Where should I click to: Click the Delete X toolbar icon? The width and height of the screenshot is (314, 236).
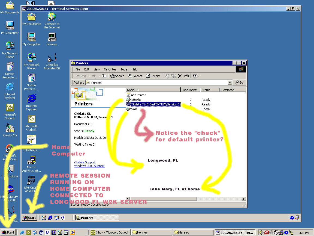tap(180, 76)
